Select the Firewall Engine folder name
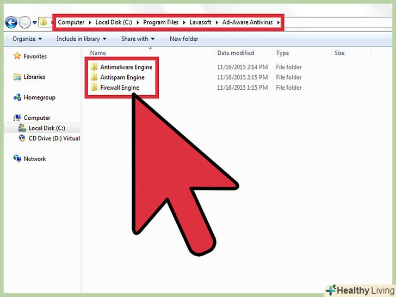This screenshot has height=297, width=396. click(x=120, y=88)
